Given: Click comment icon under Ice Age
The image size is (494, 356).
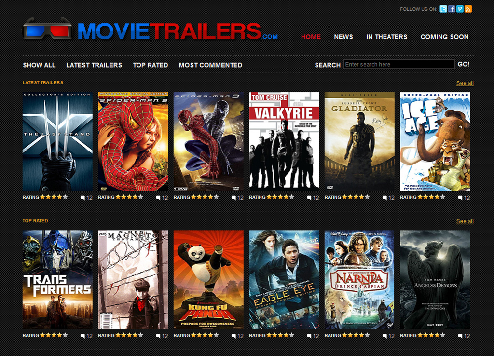Looking at the screenshot, I should point(460,198).
